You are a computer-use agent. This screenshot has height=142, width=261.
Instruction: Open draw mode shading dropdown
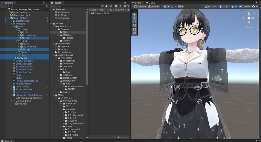[207, 6]
